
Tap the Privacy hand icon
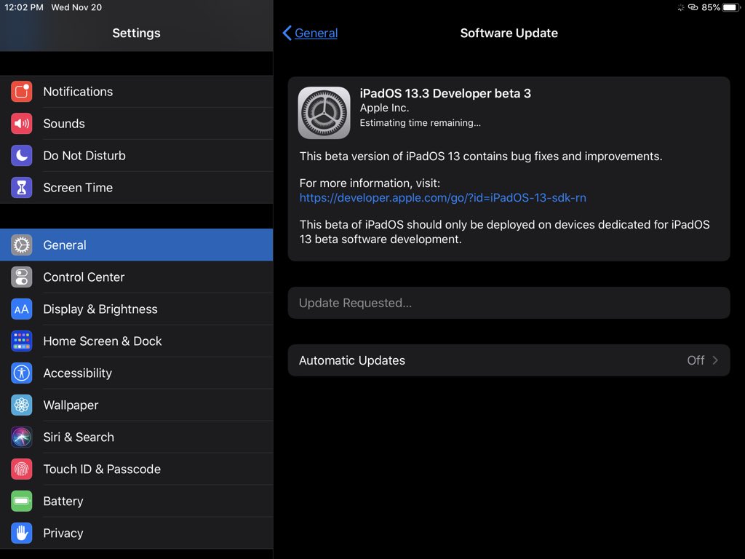(22, 534)
